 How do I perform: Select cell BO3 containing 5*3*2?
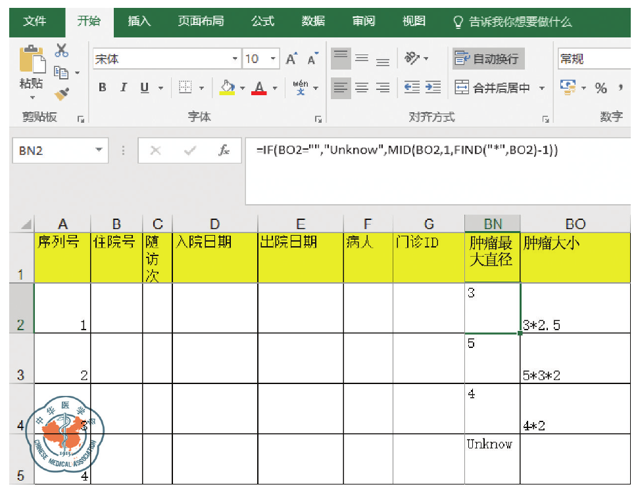(x=575, y=359)
